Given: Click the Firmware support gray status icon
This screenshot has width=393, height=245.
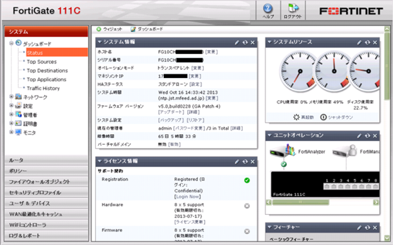Looking at the screenshot, I should click(x=247, y=231).
